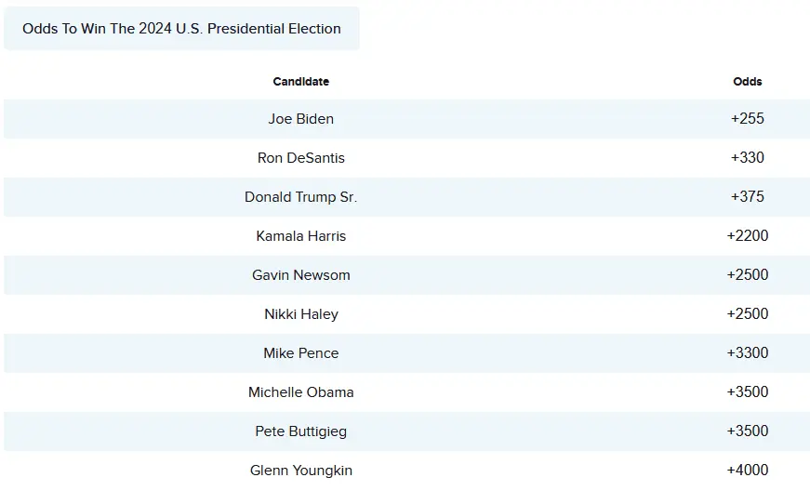Click Gavin Newsom's +2500 odds

[x=747, y=275]
